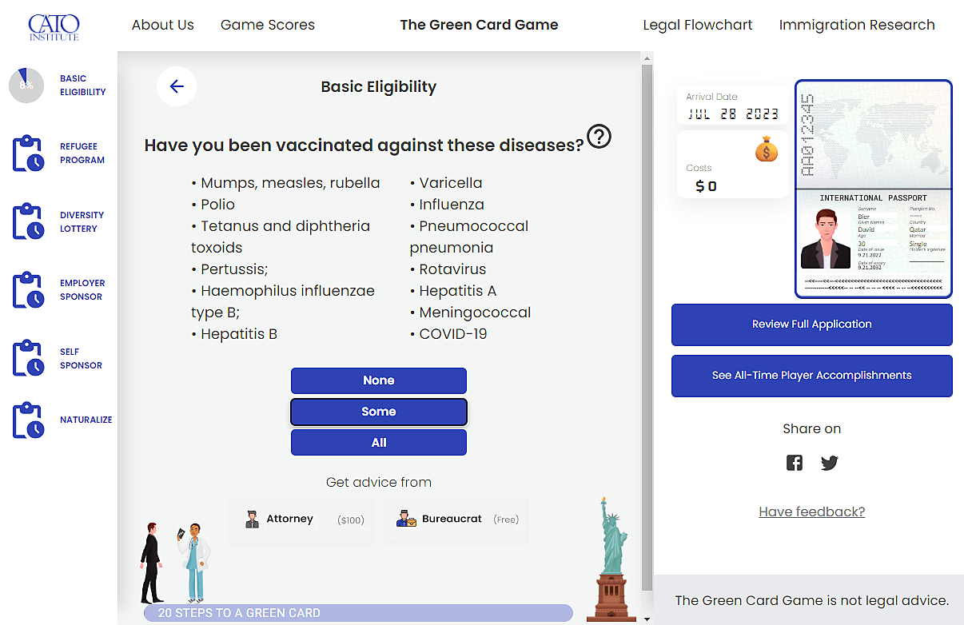
Task: Click the Diversity Lottery clipboard icon
Action: (x=28, y=222)
